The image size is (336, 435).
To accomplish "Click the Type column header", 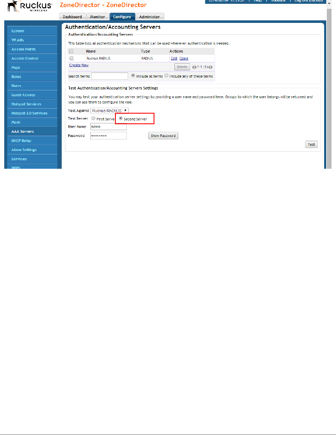I will pos(146,51).
